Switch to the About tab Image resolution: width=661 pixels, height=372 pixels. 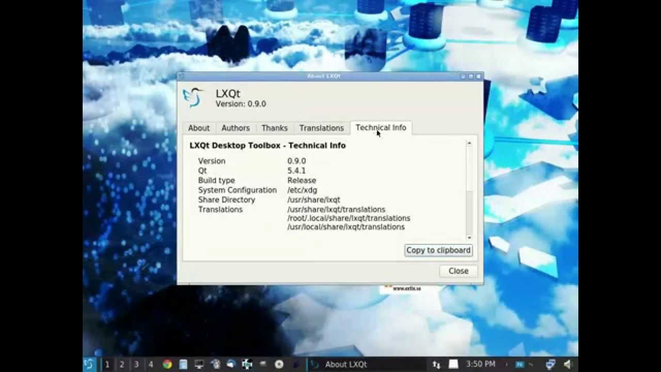199,128
